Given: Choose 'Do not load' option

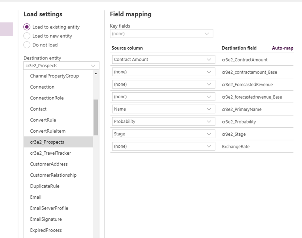Looking at the screenshot, I should click(27, 45).
